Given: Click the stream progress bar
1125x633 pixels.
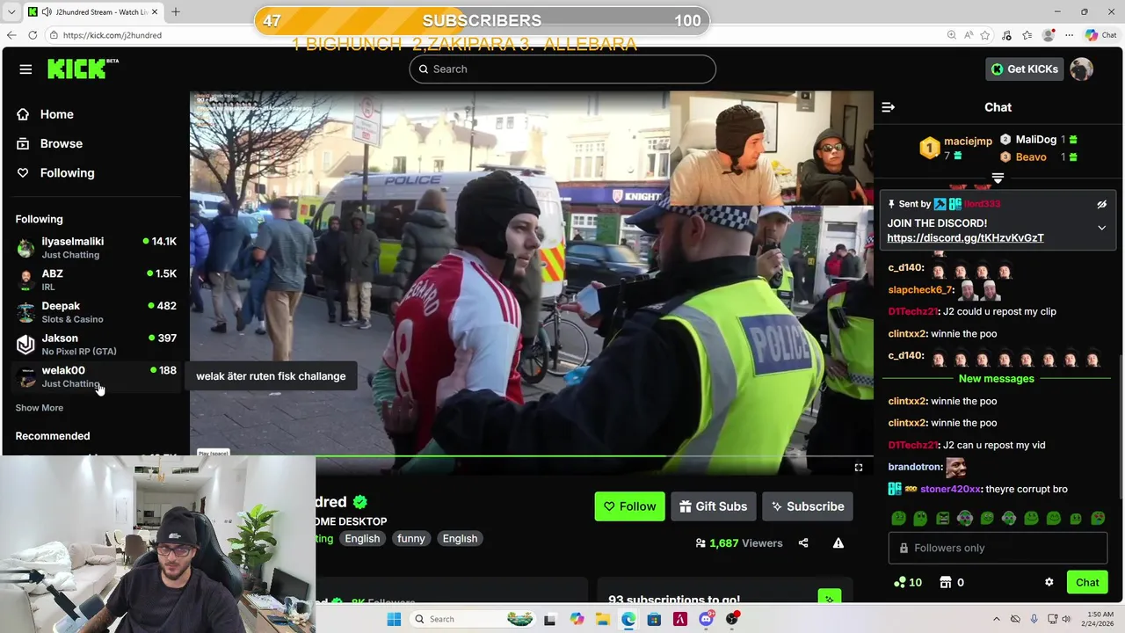Looking at the screenshot, I should point(531,456).
